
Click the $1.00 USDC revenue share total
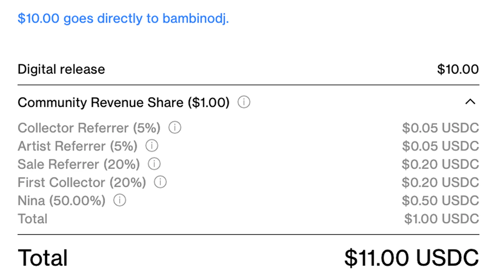point(442,219)
